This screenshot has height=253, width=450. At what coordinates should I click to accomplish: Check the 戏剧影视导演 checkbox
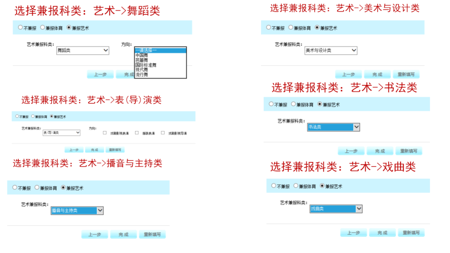coord(162,132)
